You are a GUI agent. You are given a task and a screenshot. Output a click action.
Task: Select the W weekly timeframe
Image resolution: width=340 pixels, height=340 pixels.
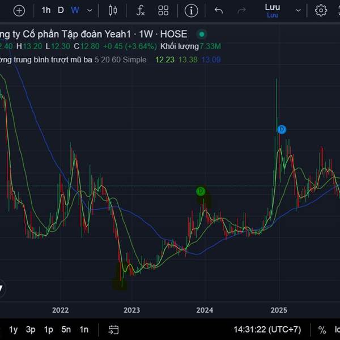(75, 10)
